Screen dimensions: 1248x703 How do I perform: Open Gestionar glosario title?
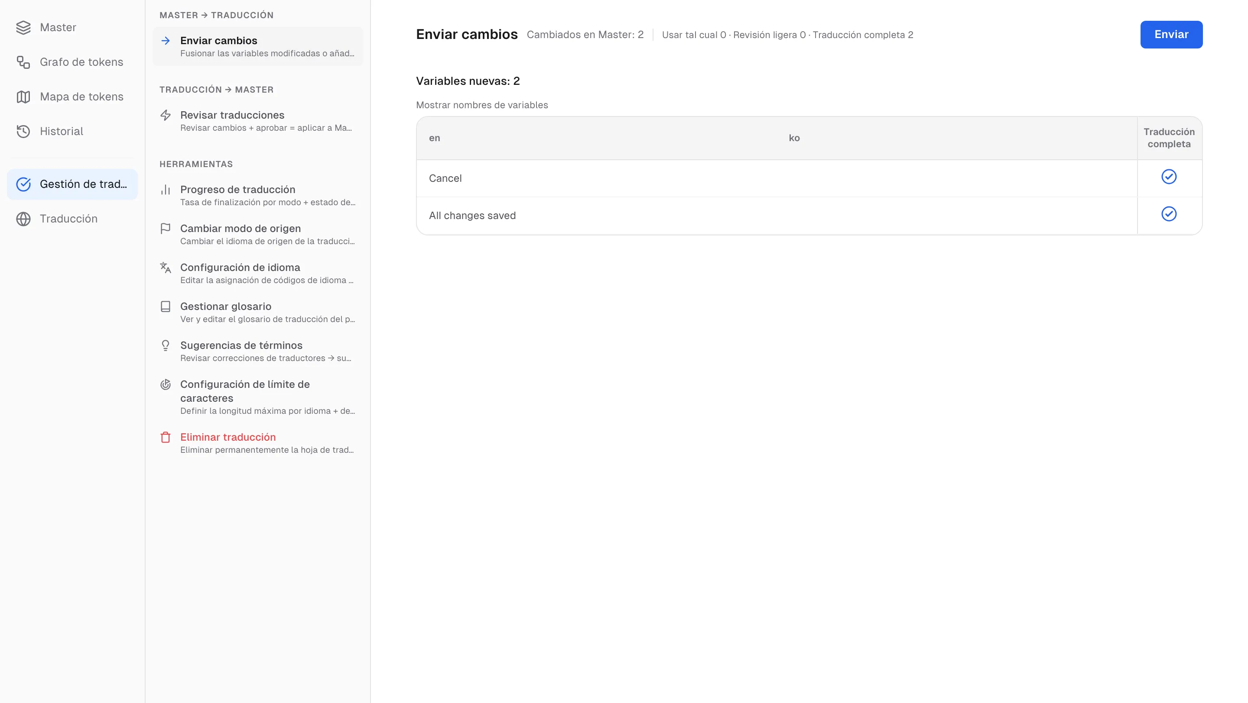226,307
